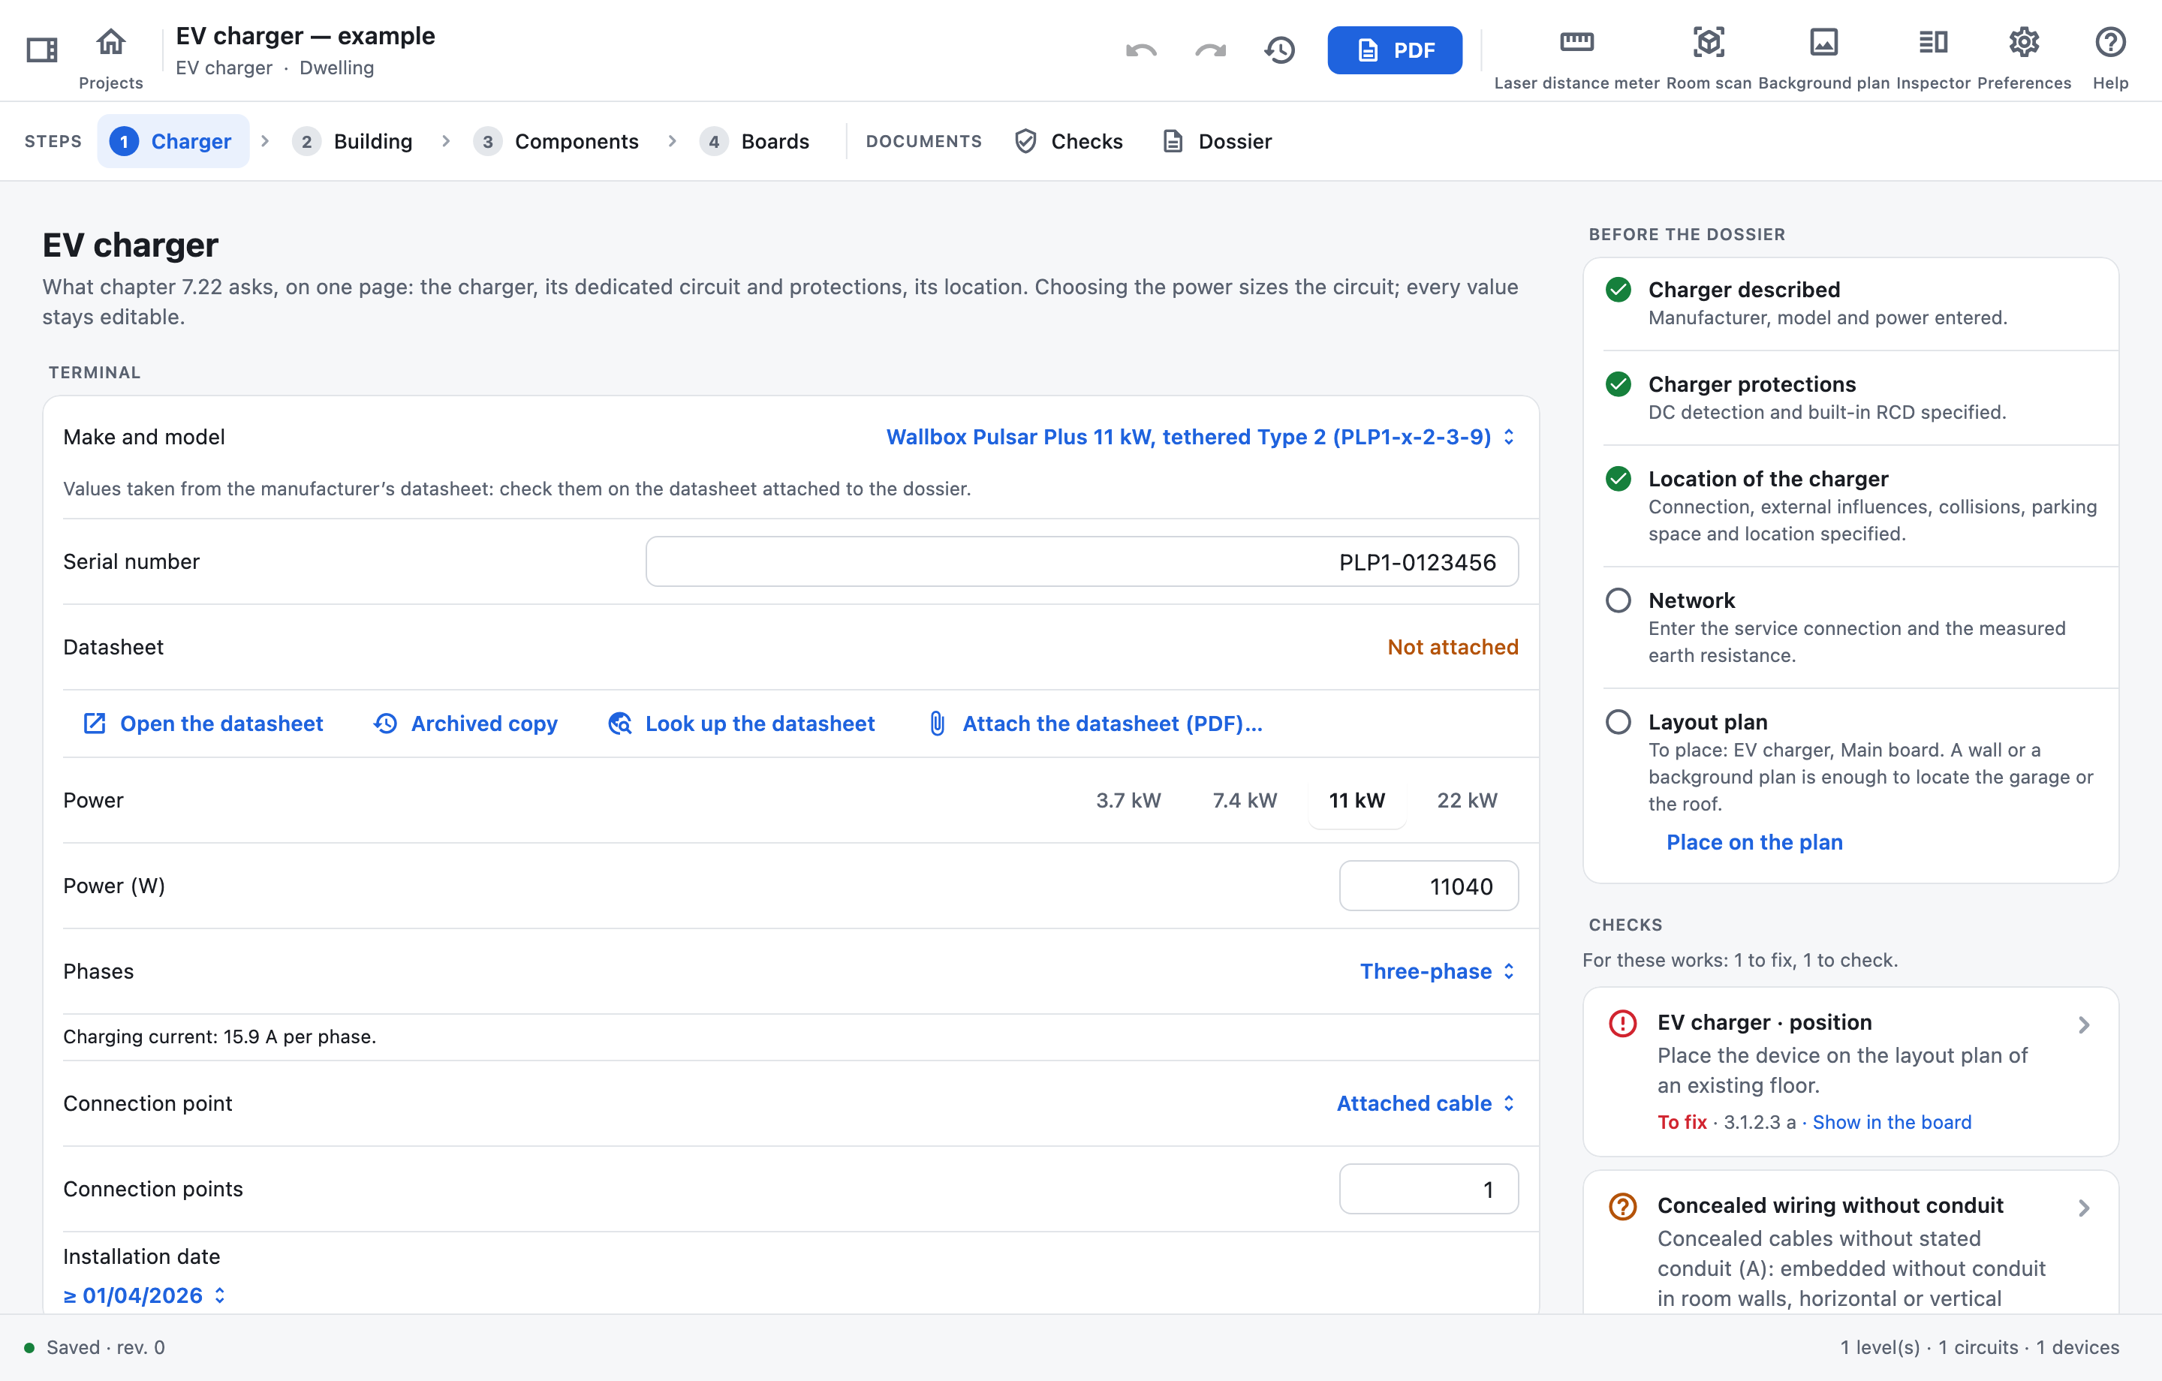2162x1381 pixels.
Task: Go to the Charger step
Action: (x=173, y=141)
